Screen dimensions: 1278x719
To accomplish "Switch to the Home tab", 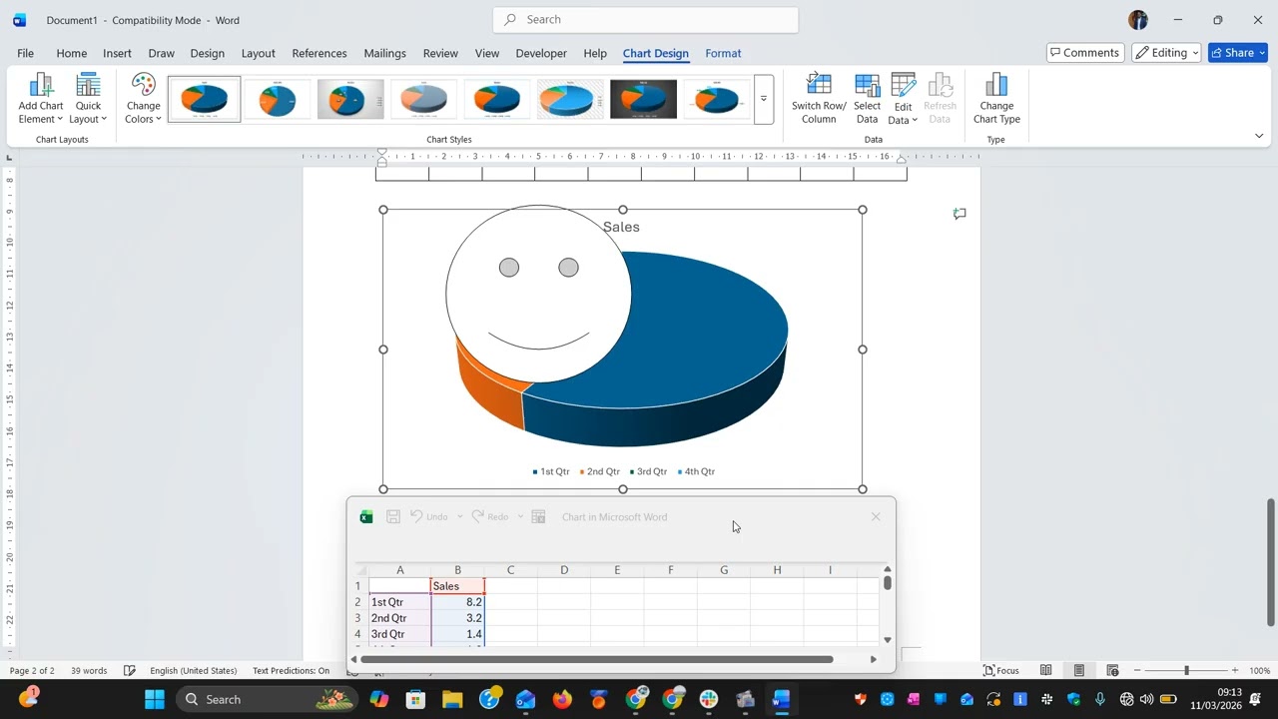I will (71, 53).
